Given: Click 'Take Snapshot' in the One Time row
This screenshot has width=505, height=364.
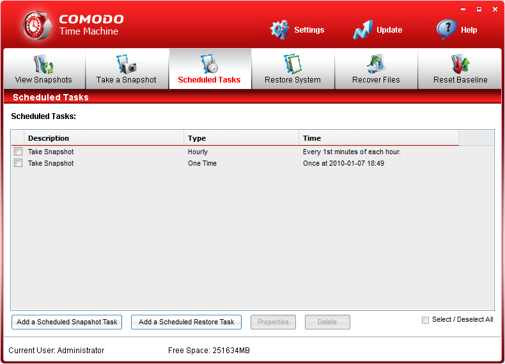Looking at the screenshot, I should (51, 164).
